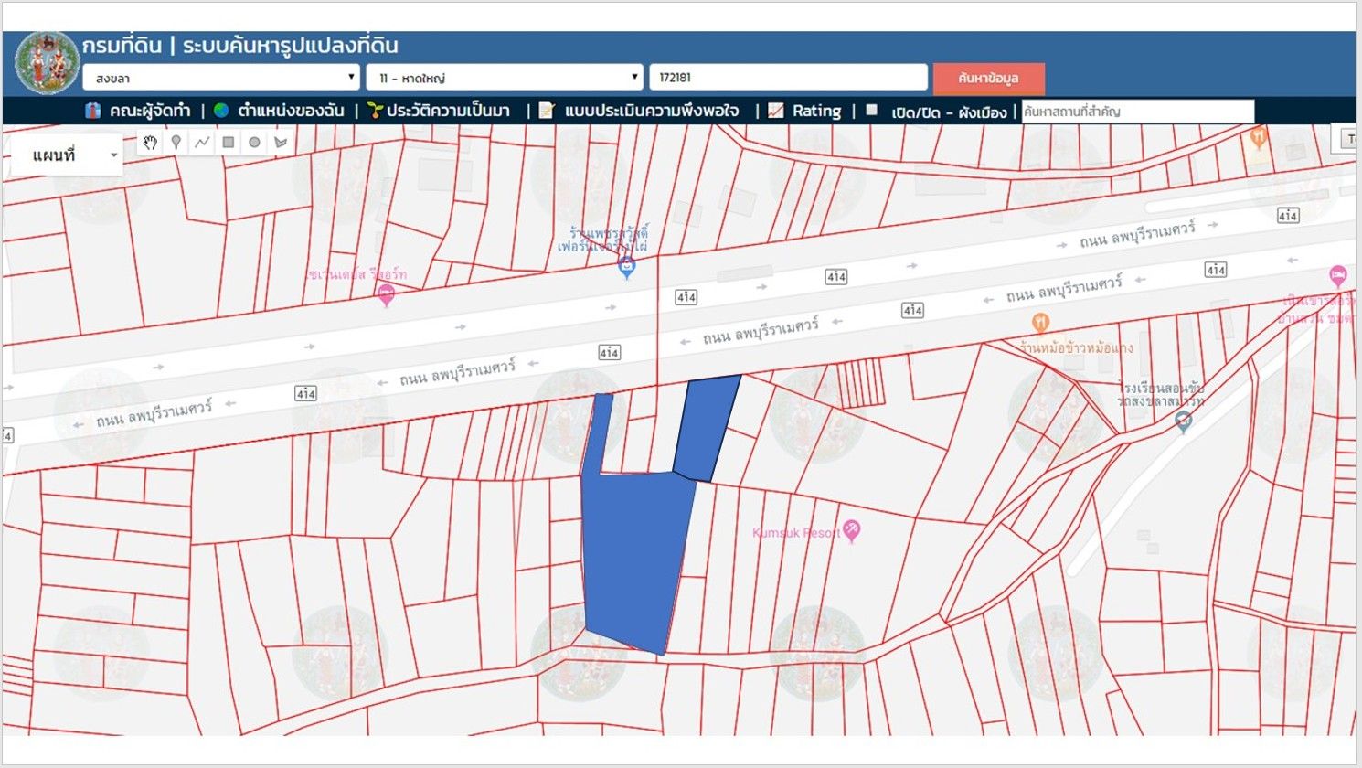Click the ค้นหาข้อมูล search button
This screenshot has width=1362, height=768.
click(988, 78)
